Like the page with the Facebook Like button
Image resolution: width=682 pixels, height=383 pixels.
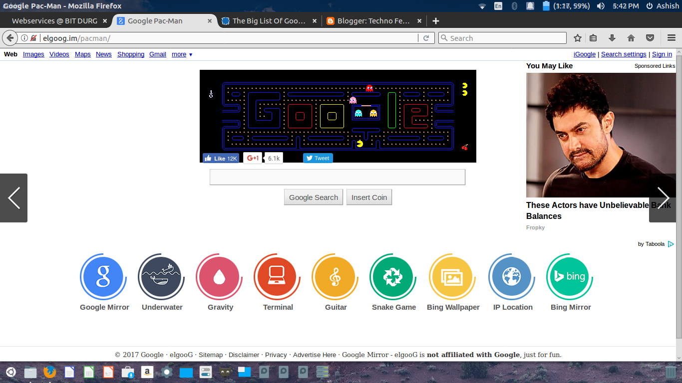pos(221,158)
